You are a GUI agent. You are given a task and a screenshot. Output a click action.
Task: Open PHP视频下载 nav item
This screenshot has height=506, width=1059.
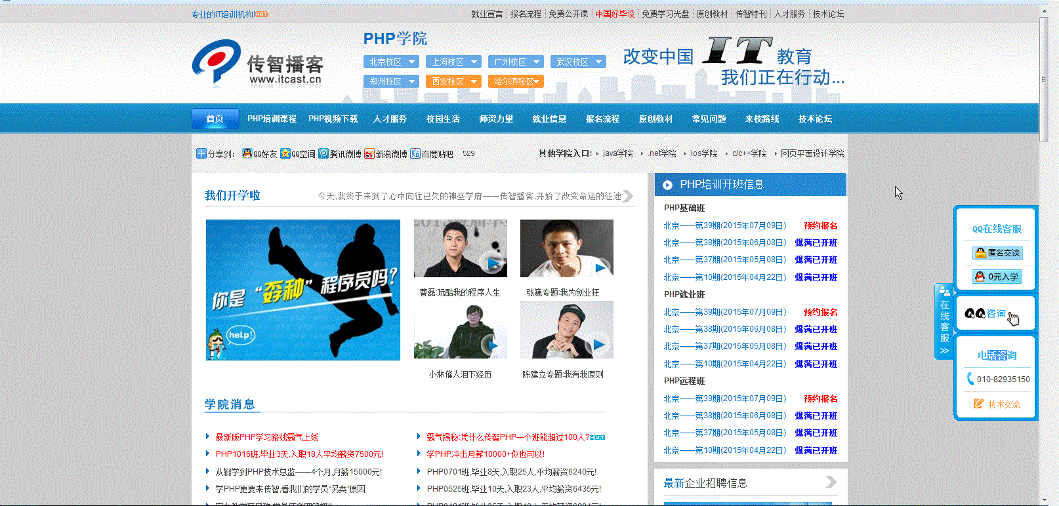[333, 119]
